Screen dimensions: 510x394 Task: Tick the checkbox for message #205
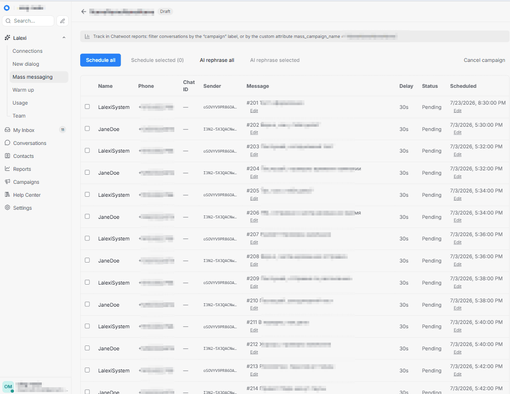[x=87, y=194]
